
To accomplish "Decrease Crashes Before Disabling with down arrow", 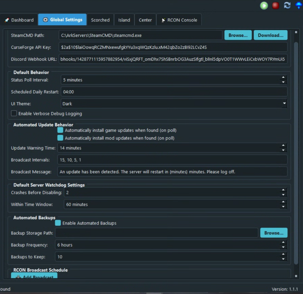I will pyautogui.click(x=283, y=195).
